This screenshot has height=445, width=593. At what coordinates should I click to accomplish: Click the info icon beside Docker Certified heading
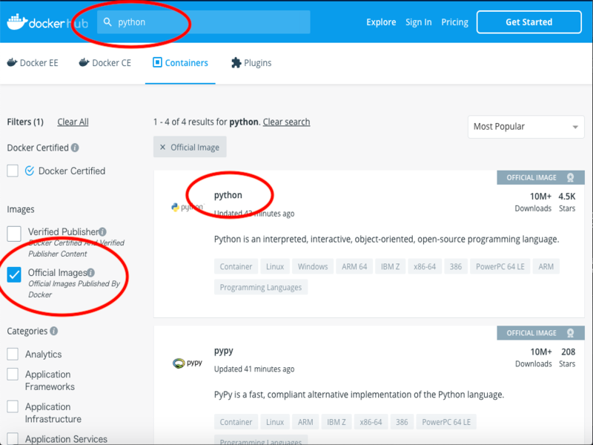(x=75, y=148)
